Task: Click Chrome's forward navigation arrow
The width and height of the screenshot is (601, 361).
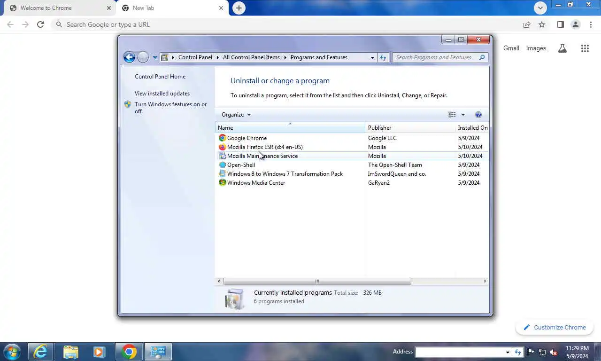Action: click(25, 24)
